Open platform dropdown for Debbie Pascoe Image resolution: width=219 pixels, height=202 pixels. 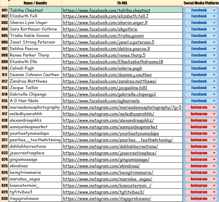point(214,49)
